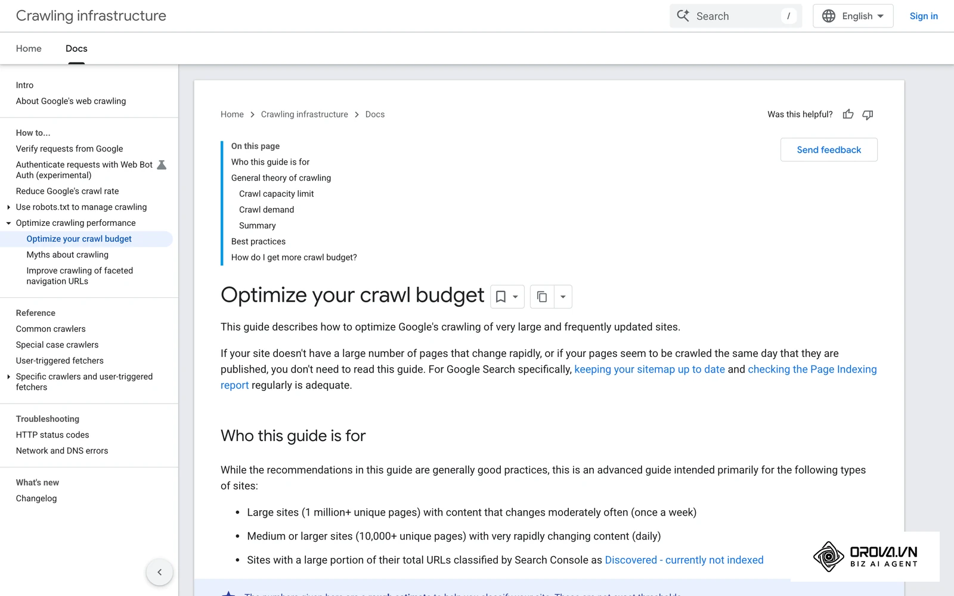Open Reduce Google's crawl rate

(x=67, y=191)
